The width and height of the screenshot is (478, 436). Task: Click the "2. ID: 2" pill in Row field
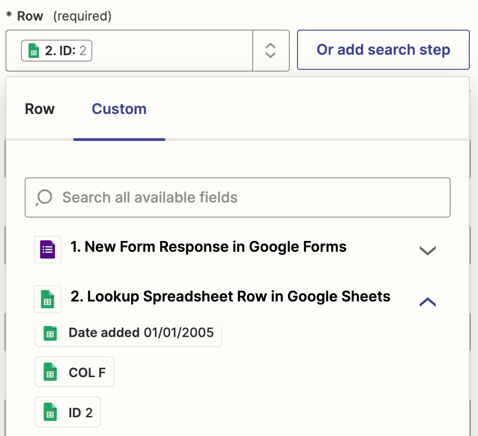pyautogui.click(x=65, y=51)
